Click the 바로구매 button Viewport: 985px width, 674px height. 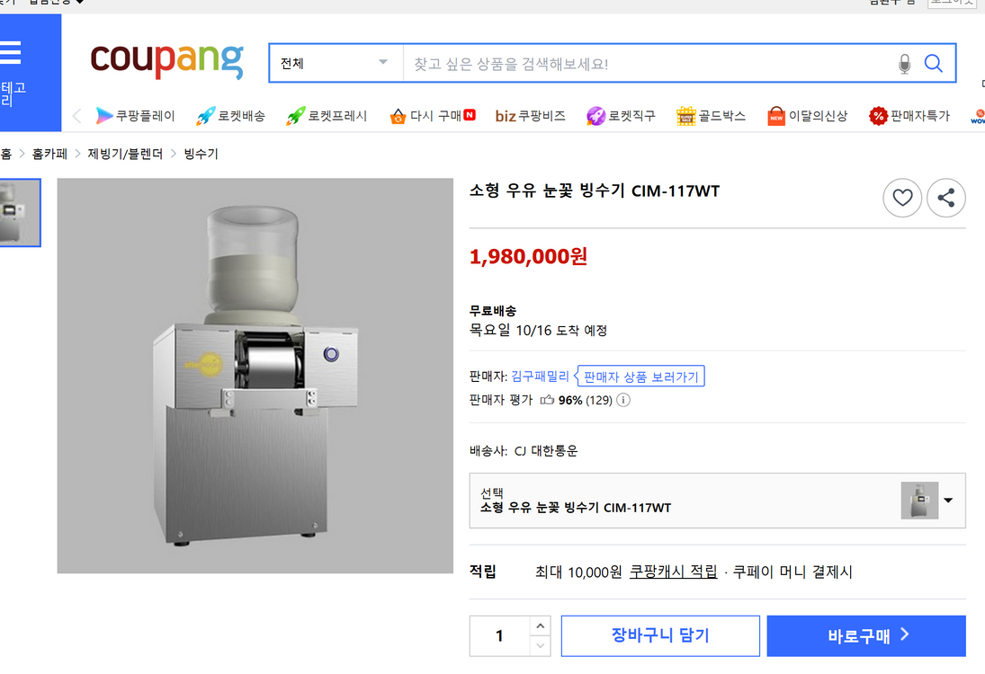[866, 636]
